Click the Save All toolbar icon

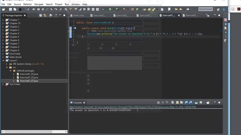(x=15, y=9)
